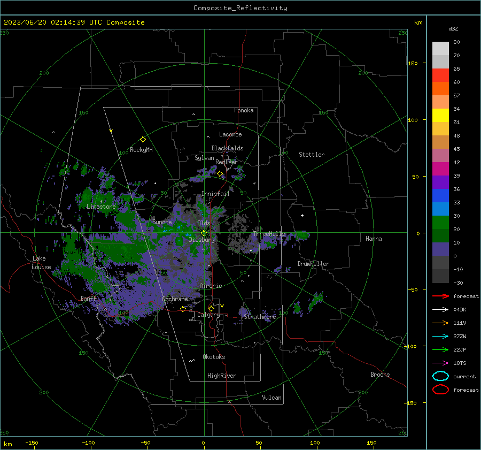The image size is (481, 450).
Task: Click the white 04DK arrow icon
Action: pos(440,310)
